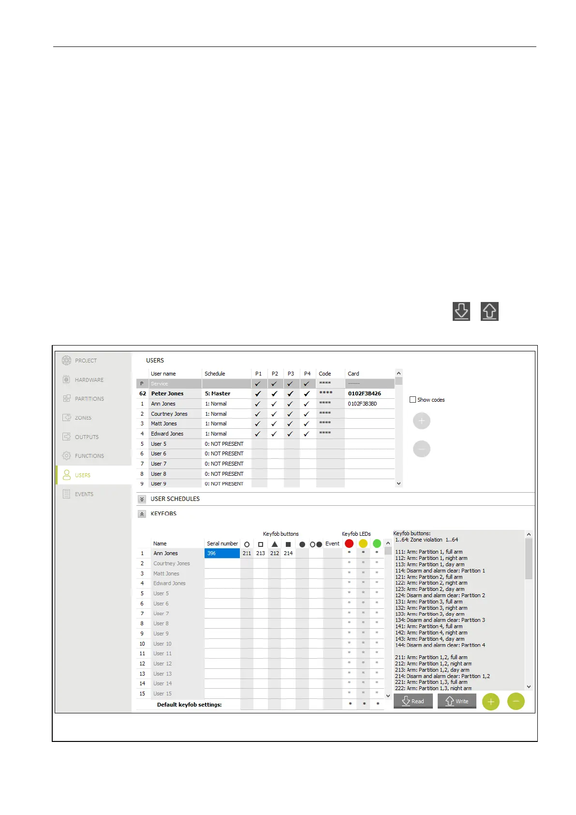576x815 pixels.
Task: Toggle P2 checkmark for Peter Jones
Action: point(274,394)
